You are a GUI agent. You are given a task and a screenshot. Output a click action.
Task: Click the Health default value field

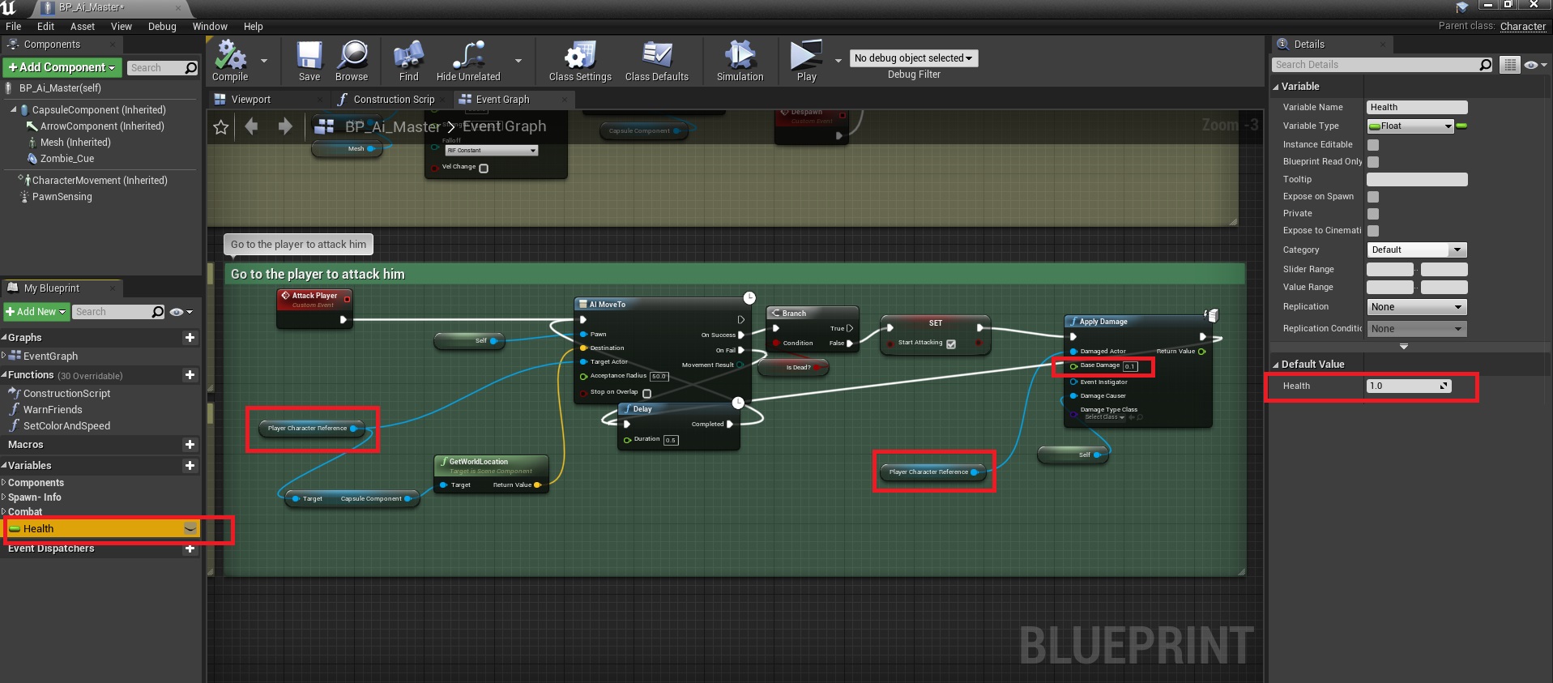click(x=1404, y=386)
